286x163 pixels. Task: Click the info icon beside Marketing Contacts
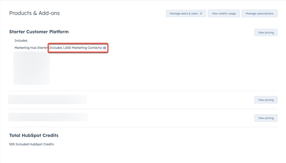pos(104,48)
